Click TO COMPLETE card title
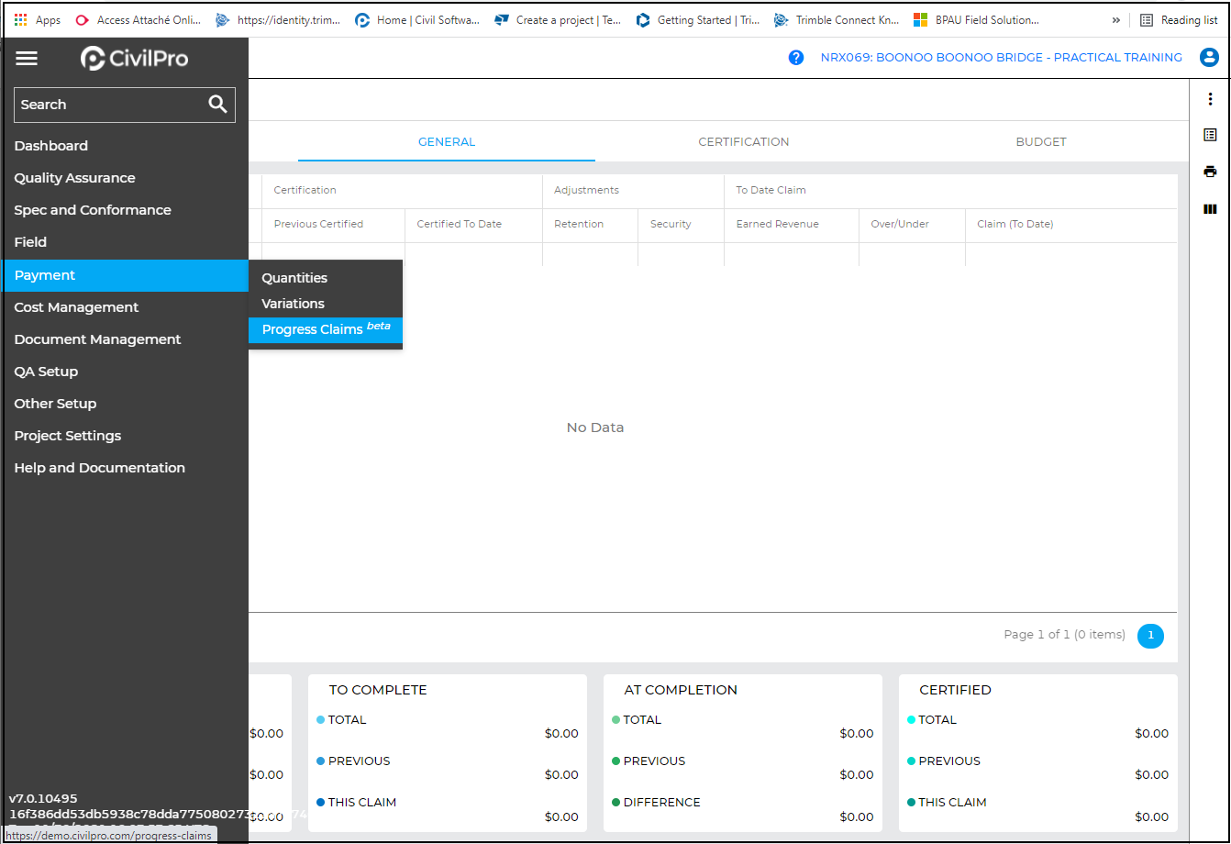The height and width of the screenshot is (844, 1231). tap(378, 690)
